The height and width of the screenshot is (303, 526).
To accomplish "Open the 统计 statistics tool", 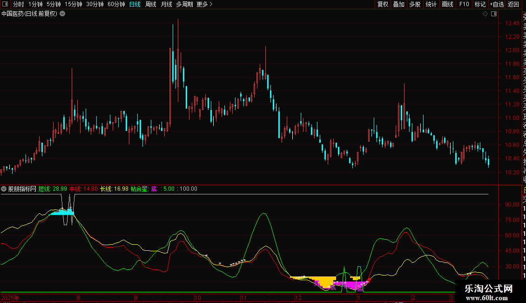I will tap(431, 4).
